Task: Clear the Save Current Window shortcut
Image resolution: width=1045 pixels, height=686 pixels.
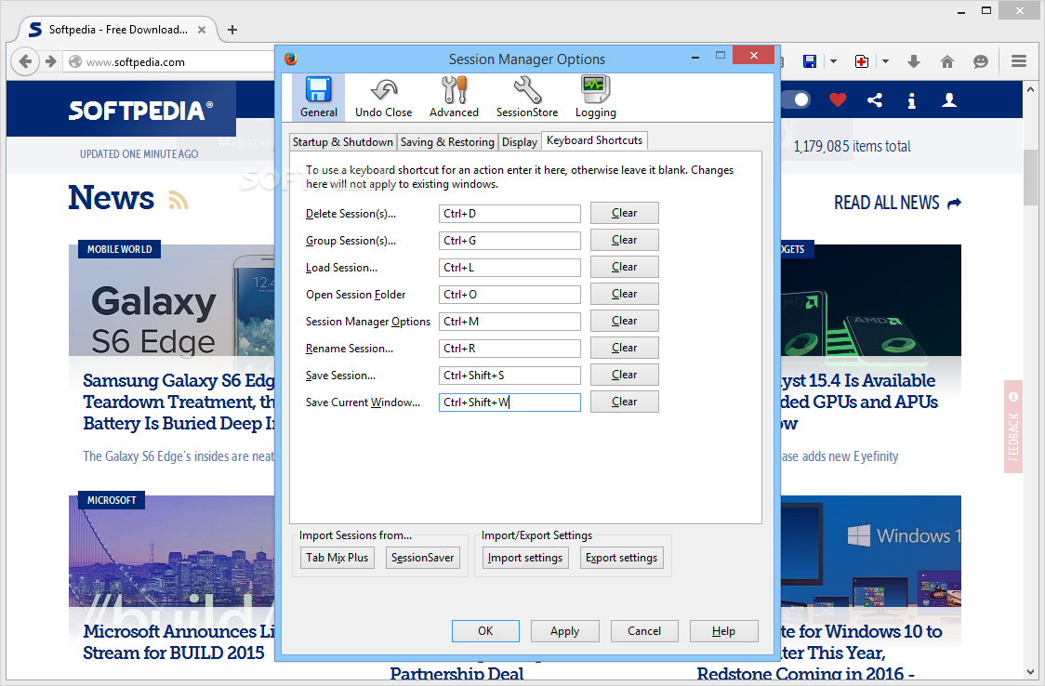Action: click(x=625, y=402)
